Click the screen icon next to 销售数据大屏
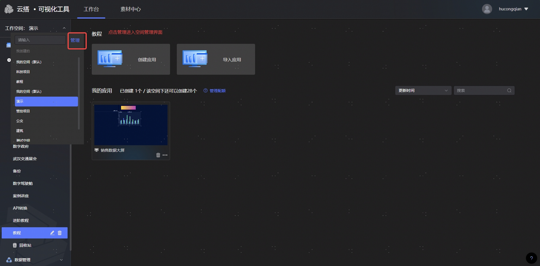Screen dimensions: 540x266 [x=97, y=150]
